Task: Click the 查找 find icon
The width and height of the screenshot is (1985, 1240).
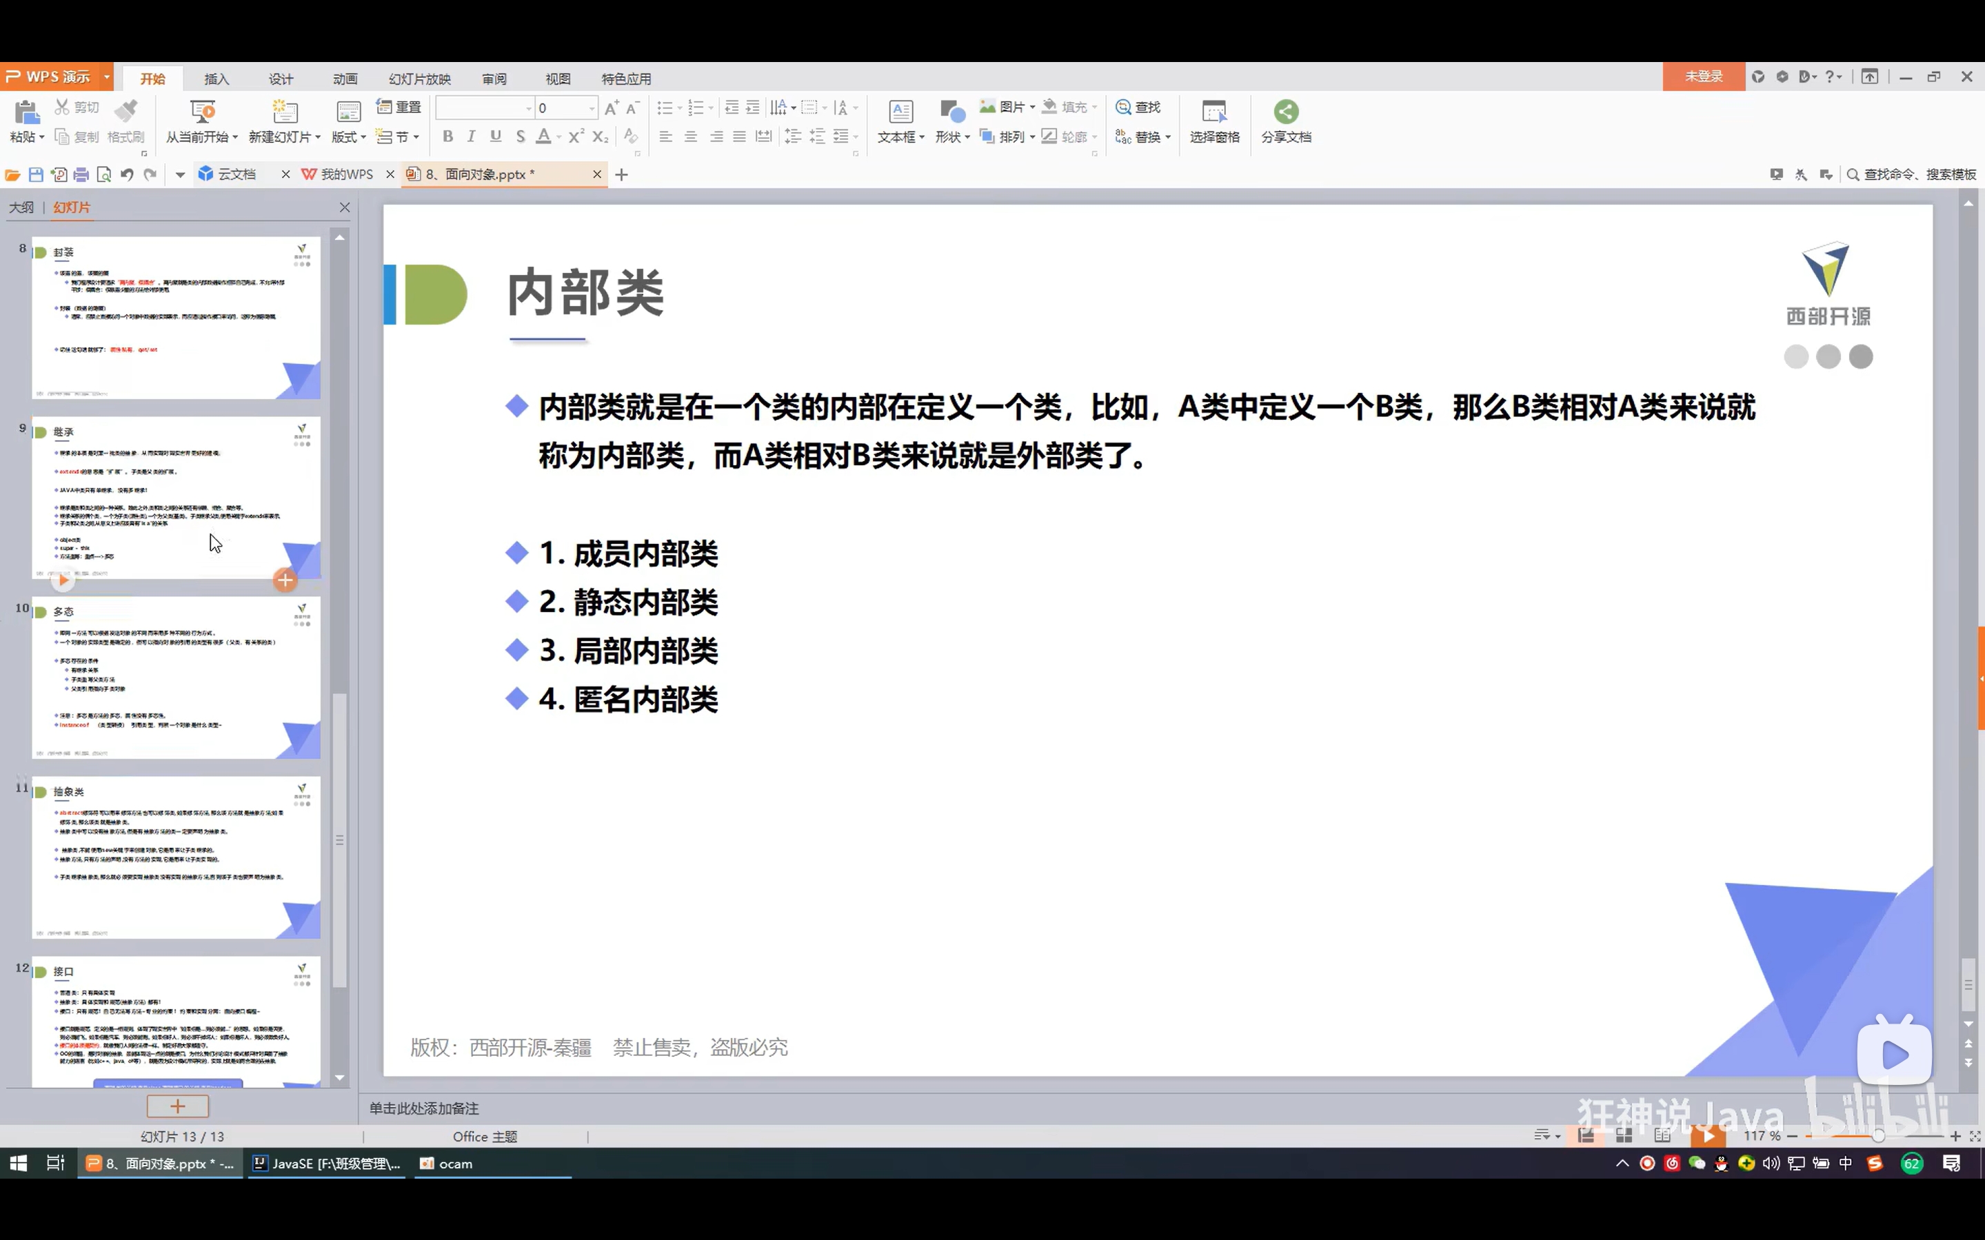Action: (1124, 108)
